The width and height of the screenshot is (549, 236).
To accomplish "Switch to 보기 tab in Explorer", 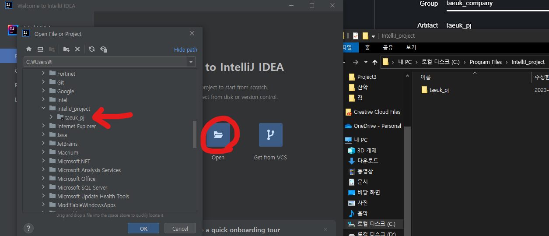I will click(411, 47).
